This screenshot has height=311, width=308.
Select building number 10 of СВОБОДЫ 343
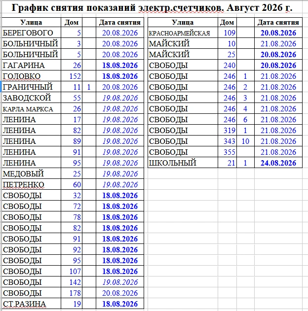click(x=245, y=141)
